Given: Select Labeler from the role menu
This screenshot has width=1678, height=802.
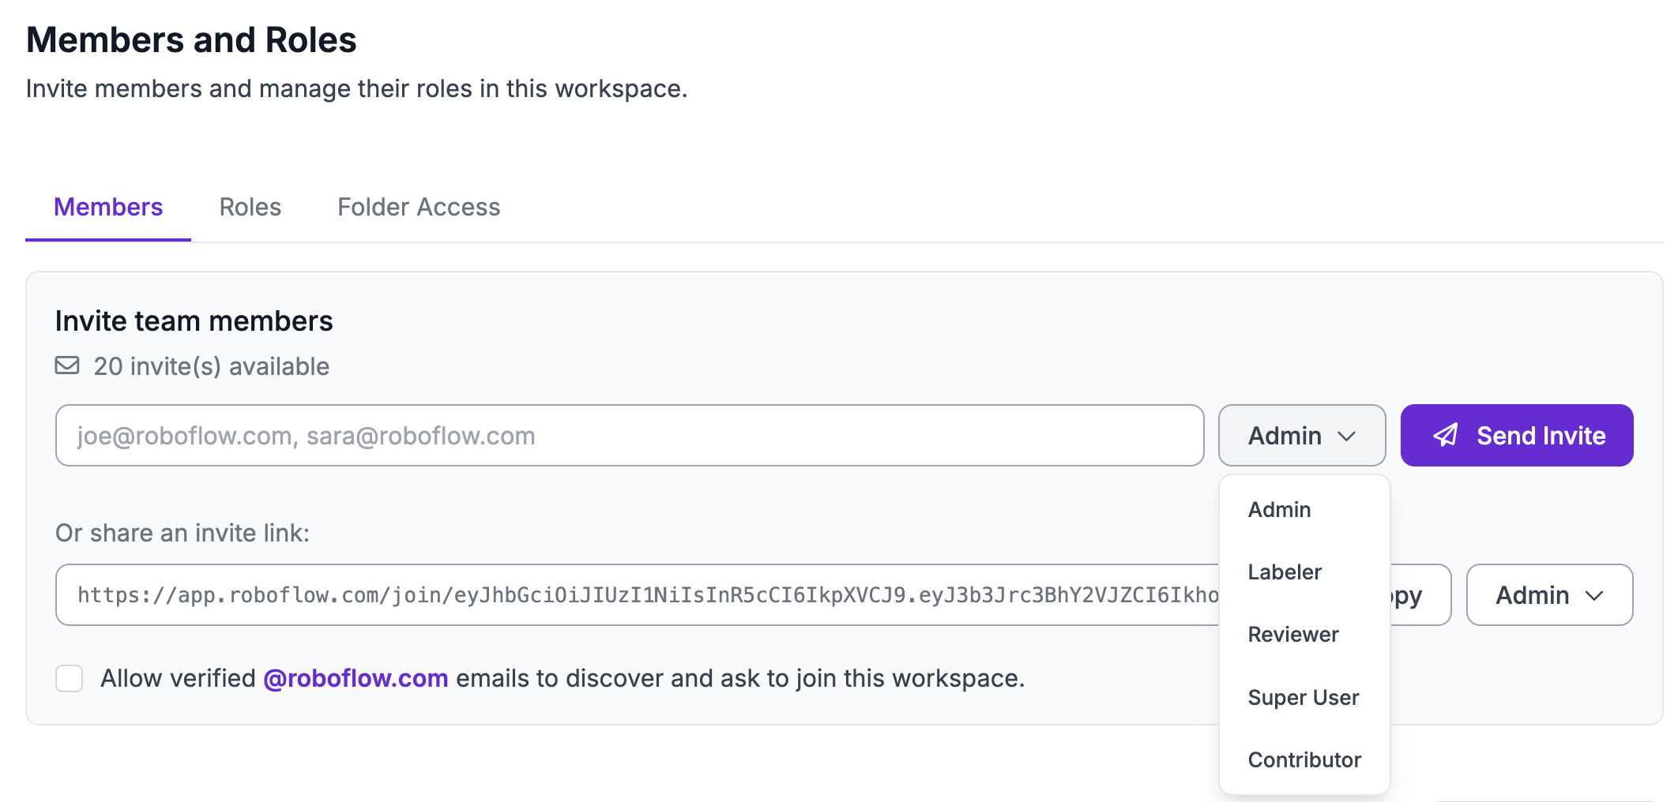Looking at the screenshot, I should (1285, 572).
